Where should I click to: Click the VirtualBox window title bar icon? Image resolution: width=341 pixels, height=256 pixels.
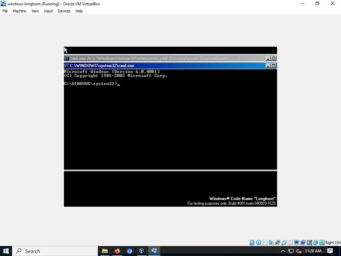coord(3,4)
